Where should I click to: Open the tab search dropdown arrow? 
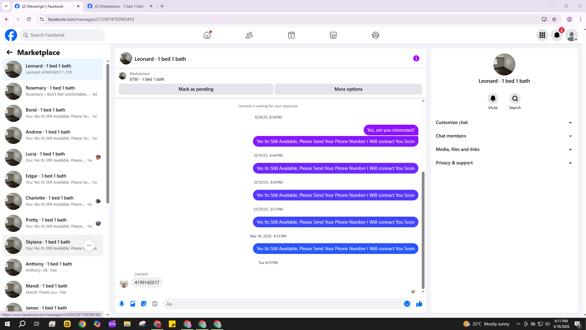pos(6,6)
